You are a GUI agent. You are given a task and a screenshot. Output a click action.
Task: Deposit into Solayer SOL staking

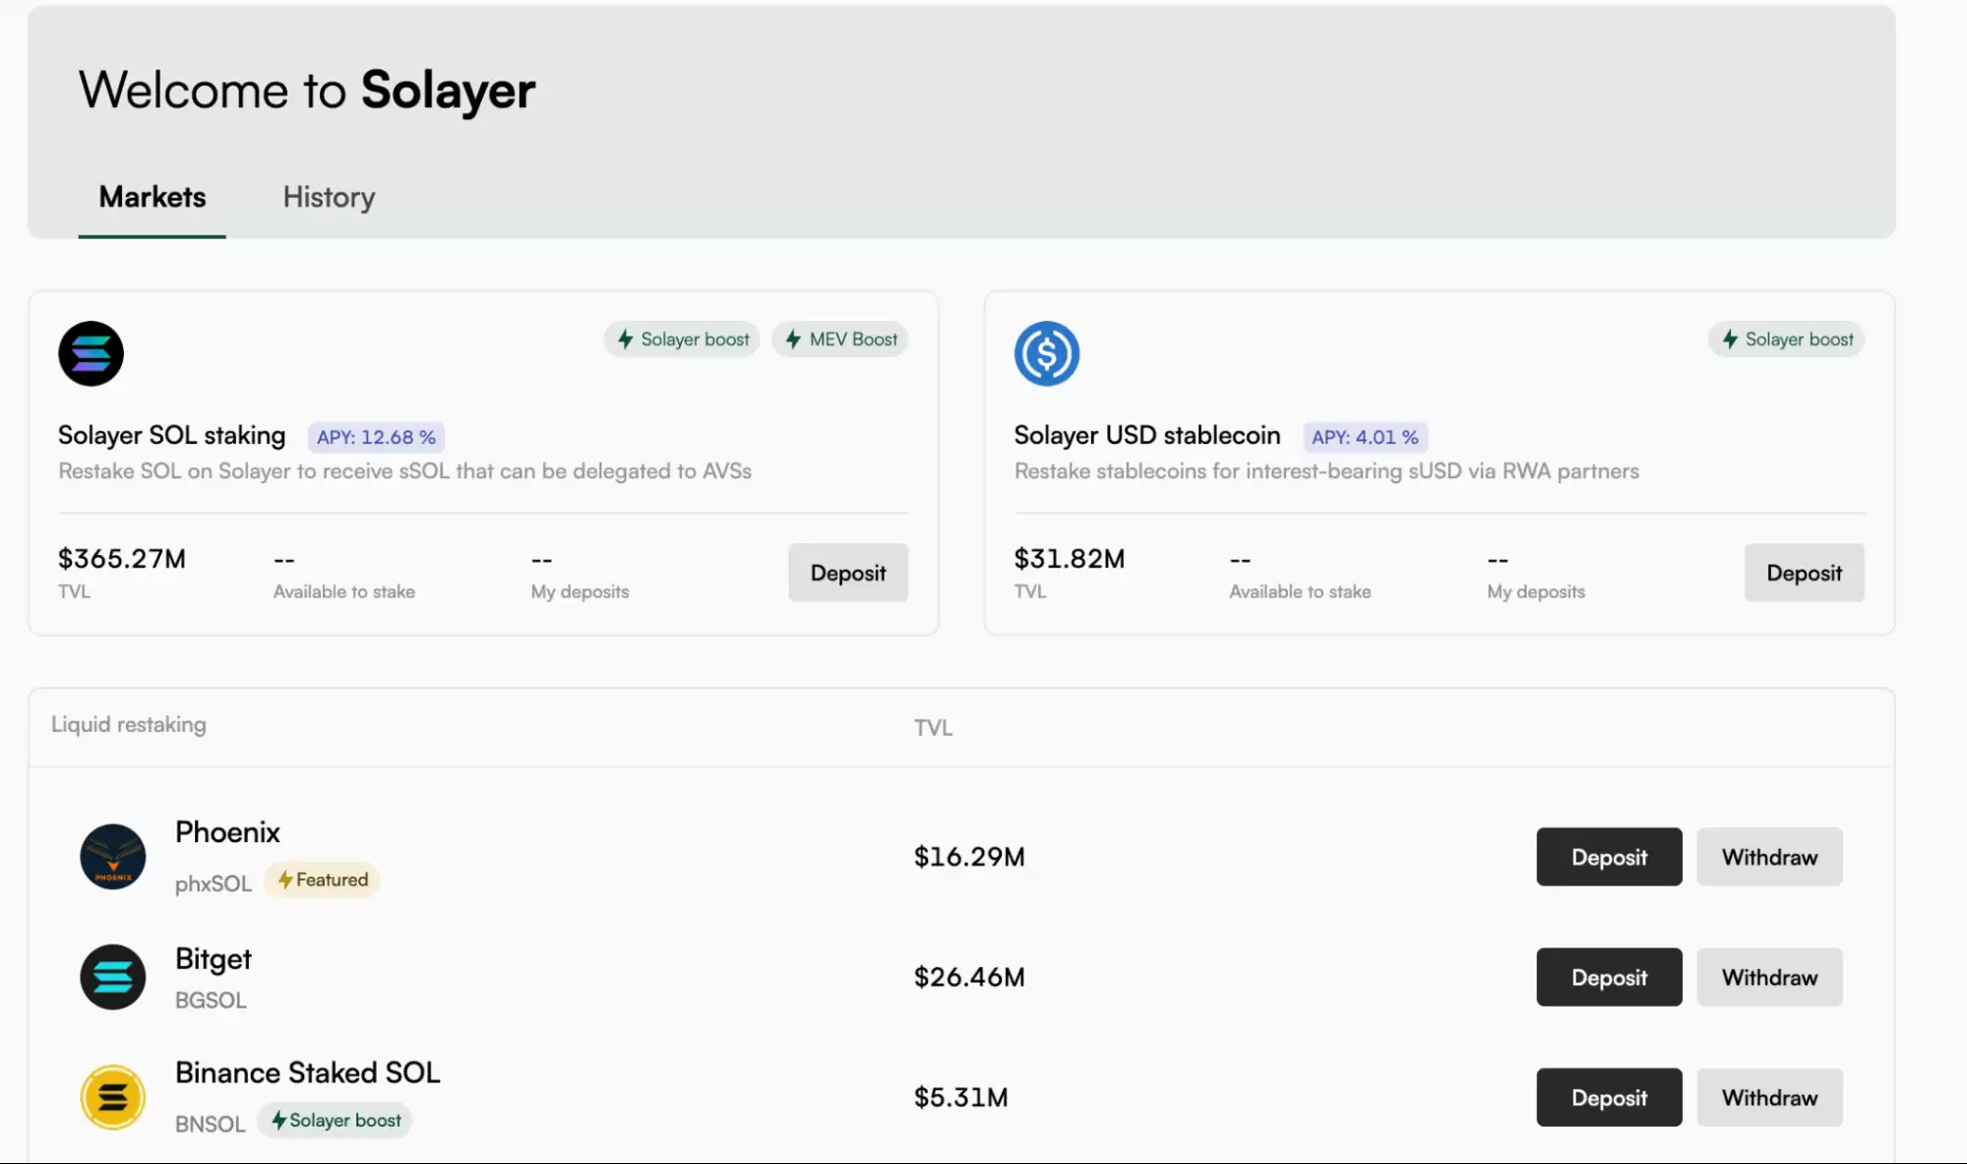pyautogui.click(x=847, y=573)
